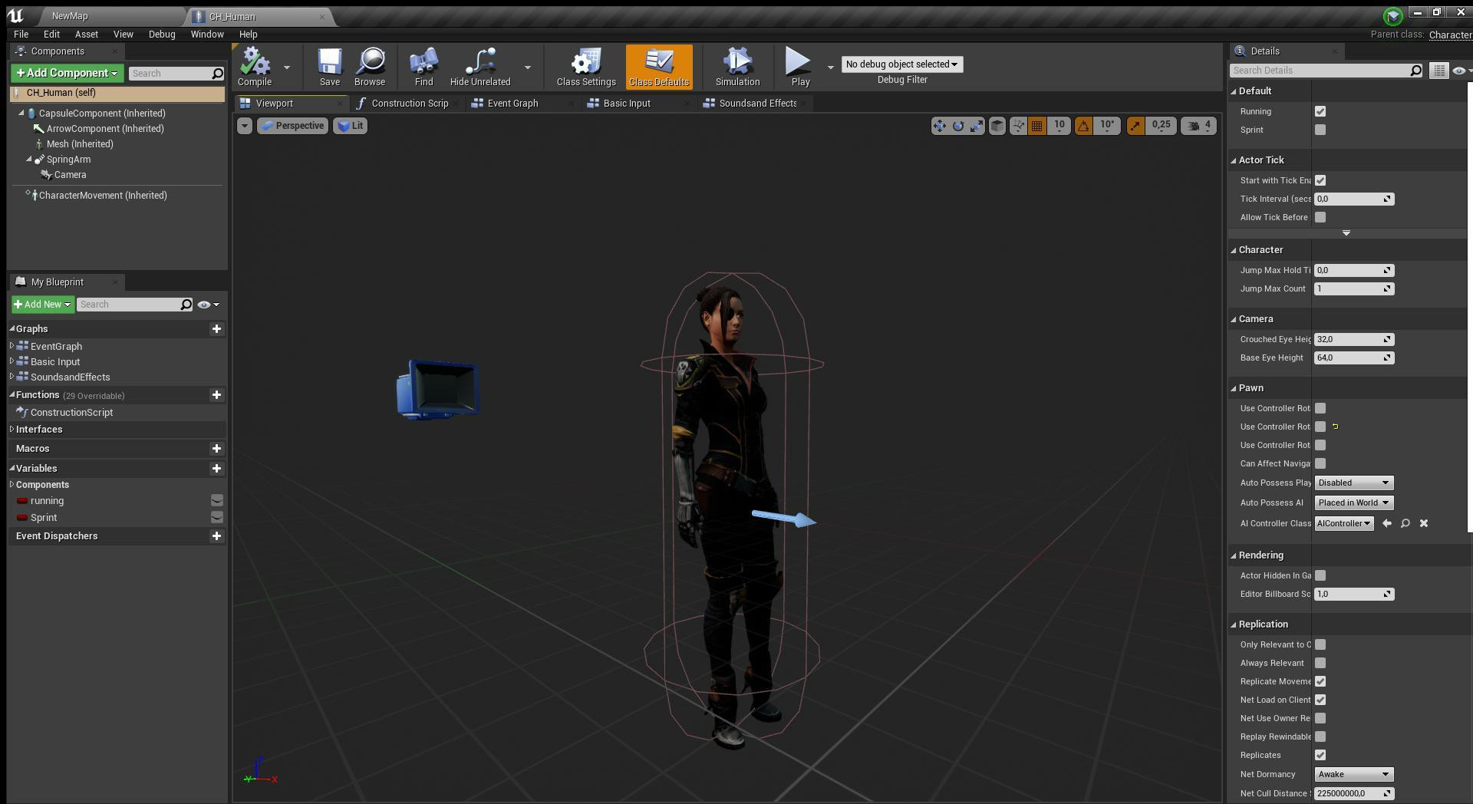Image resolution: width=1473 pixels, height=804 pixels.
Task: Start the Simulation
Action: (x=737, y=67)
